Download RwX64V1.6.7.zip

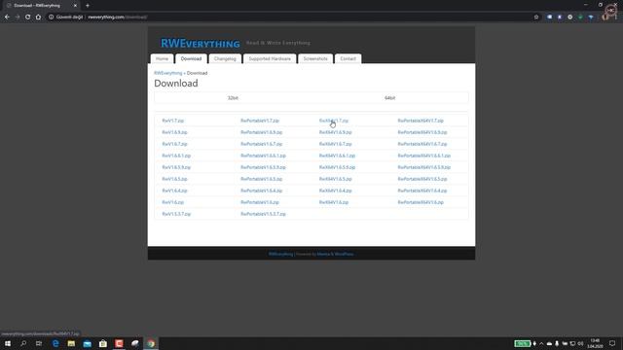tap(335, 144)
